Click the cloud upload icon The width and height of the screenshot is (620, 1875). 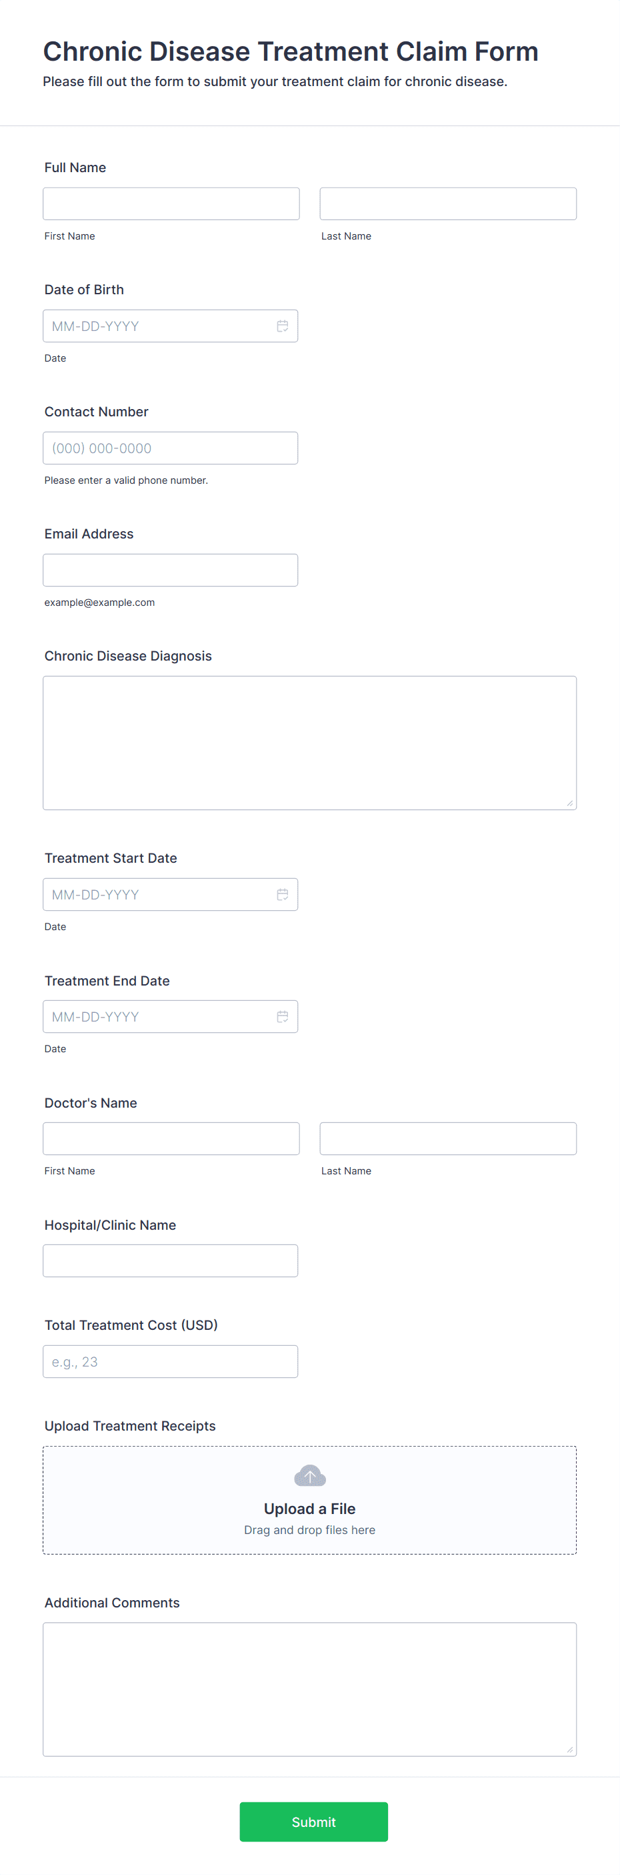coord(311,1475)
